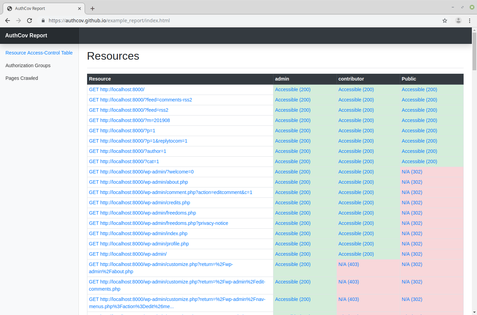Image resolution: width=477 pixels, height=315 pixels.
Task: Open the GET localhost:8000/?feed=rss2 resource link
Action: [x=129, y=110]
